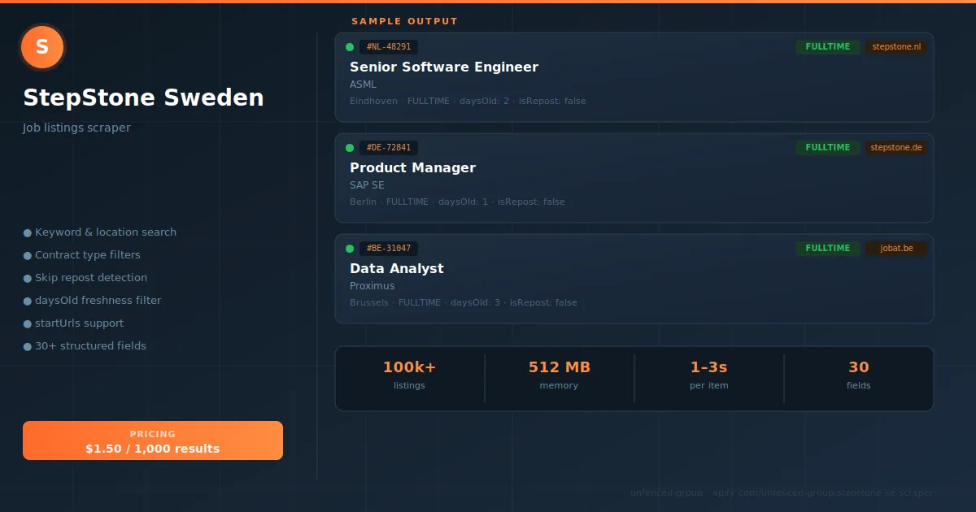Select the Senior Software Engineer title

pyautogui.click(x=444, y=67)
